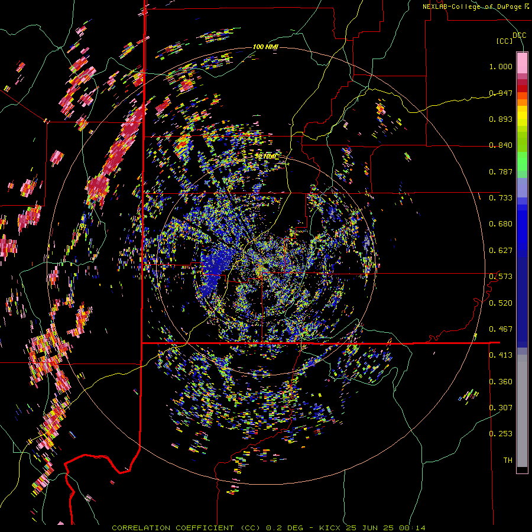This screenshot has width=532, height=532.
Task: Click the 100 NMI range ring label
Action: click(265, 47)
